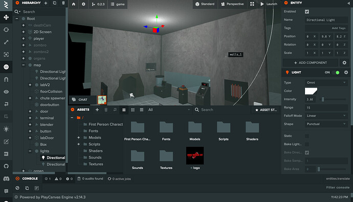353x202 pixels.
Task: Select the Resize Element tool
Action: (x=6, y=54)
